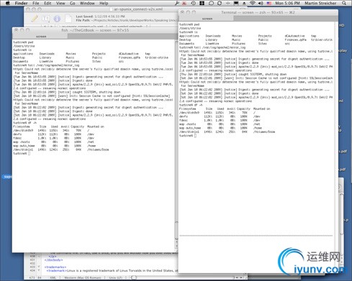Open the text options dropdown in editor toolbar
The width and height of the screenshot is (352, 281).
[x=46, y=19]
